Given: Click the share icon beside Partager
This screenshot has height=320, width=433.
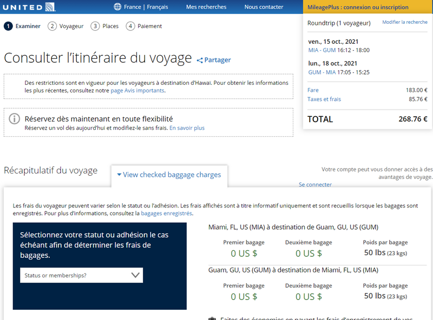Looking at the screenshot, I should [199, 60].
